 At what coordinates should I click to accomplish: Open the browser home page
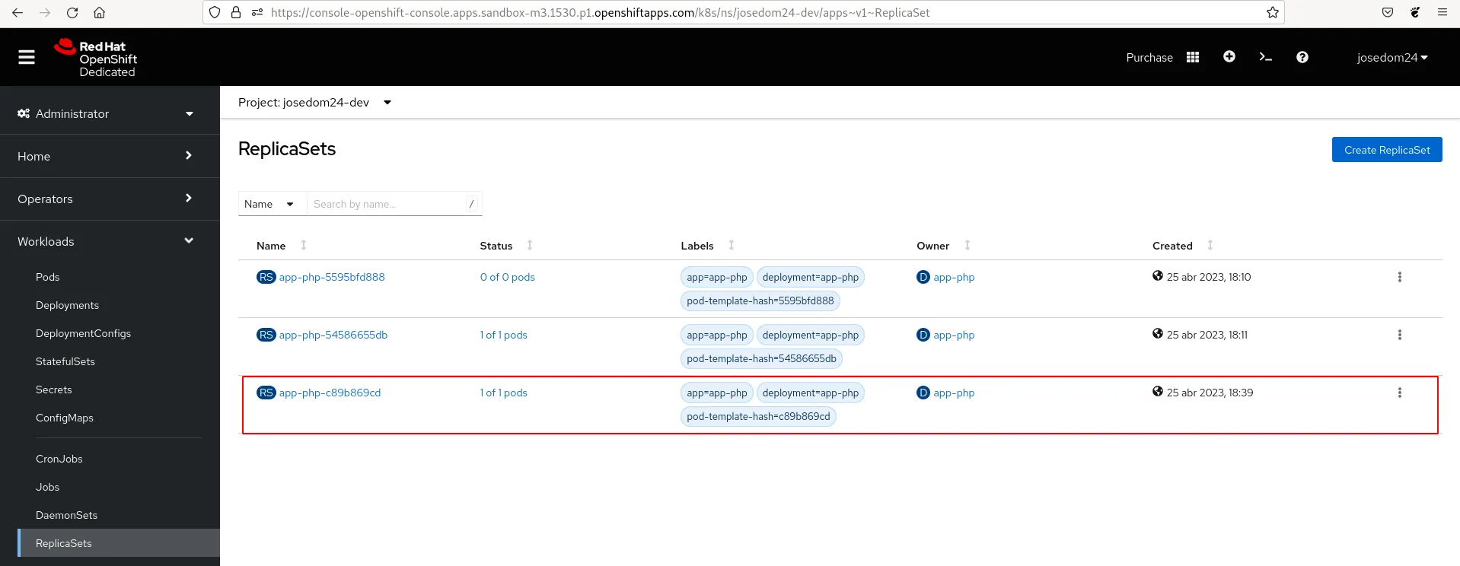tap(99, 12)
